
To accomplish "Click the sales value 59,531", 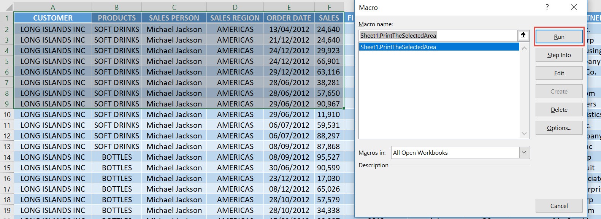I will 329,125.
